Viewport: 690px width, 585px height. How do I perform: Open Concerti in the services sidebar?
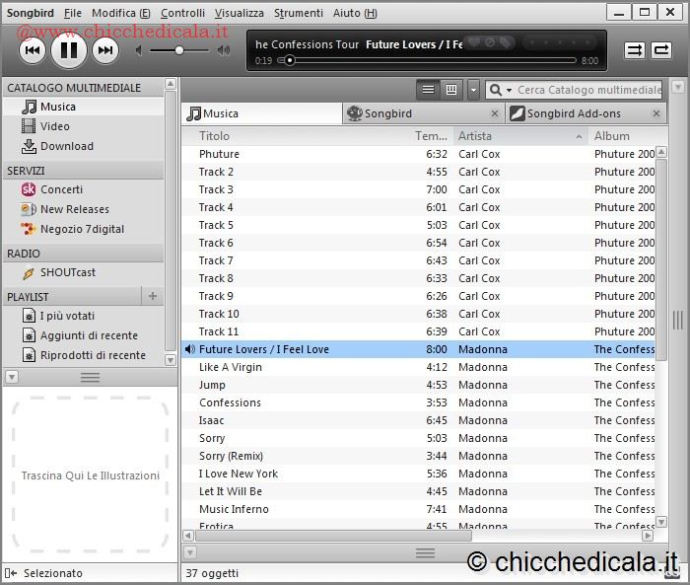pyautogui.click(x=61, y=189)
